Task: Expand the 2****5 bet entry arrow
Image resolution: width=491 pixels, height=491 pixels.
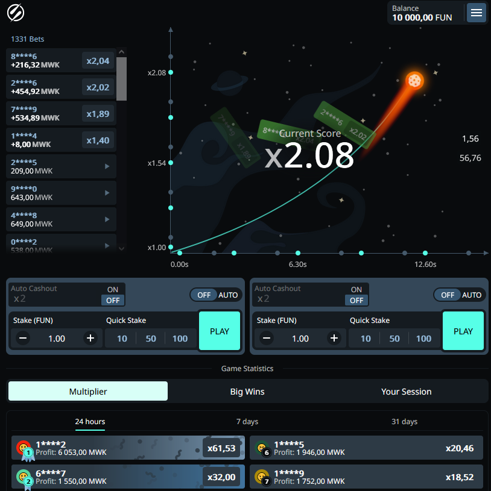Action: click(x=107, y=166)
